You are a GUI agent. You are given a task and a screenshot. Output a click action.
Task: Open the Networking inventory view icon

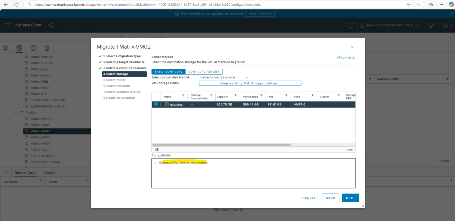coord(47,48)
